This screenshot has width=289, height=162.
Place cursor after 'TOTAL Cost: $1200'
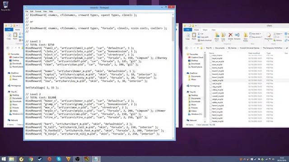click(56, 98)
